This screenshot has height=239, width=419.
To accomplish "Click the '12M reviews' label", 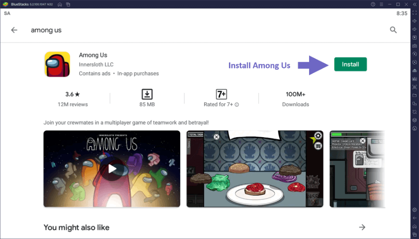I will click(73, 104).
